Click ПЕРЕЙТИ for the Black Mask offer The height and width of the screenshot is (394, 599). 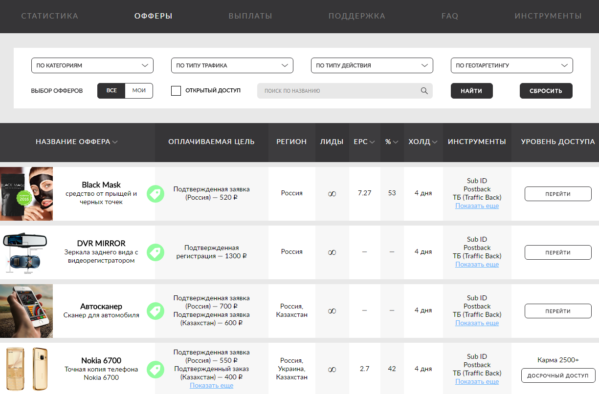pyautogui.click(x=558, y=194)
